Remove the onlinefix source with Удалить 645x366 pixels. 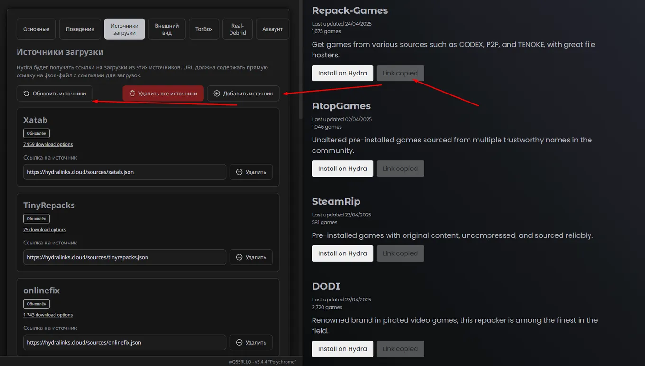tap(251, 342)
